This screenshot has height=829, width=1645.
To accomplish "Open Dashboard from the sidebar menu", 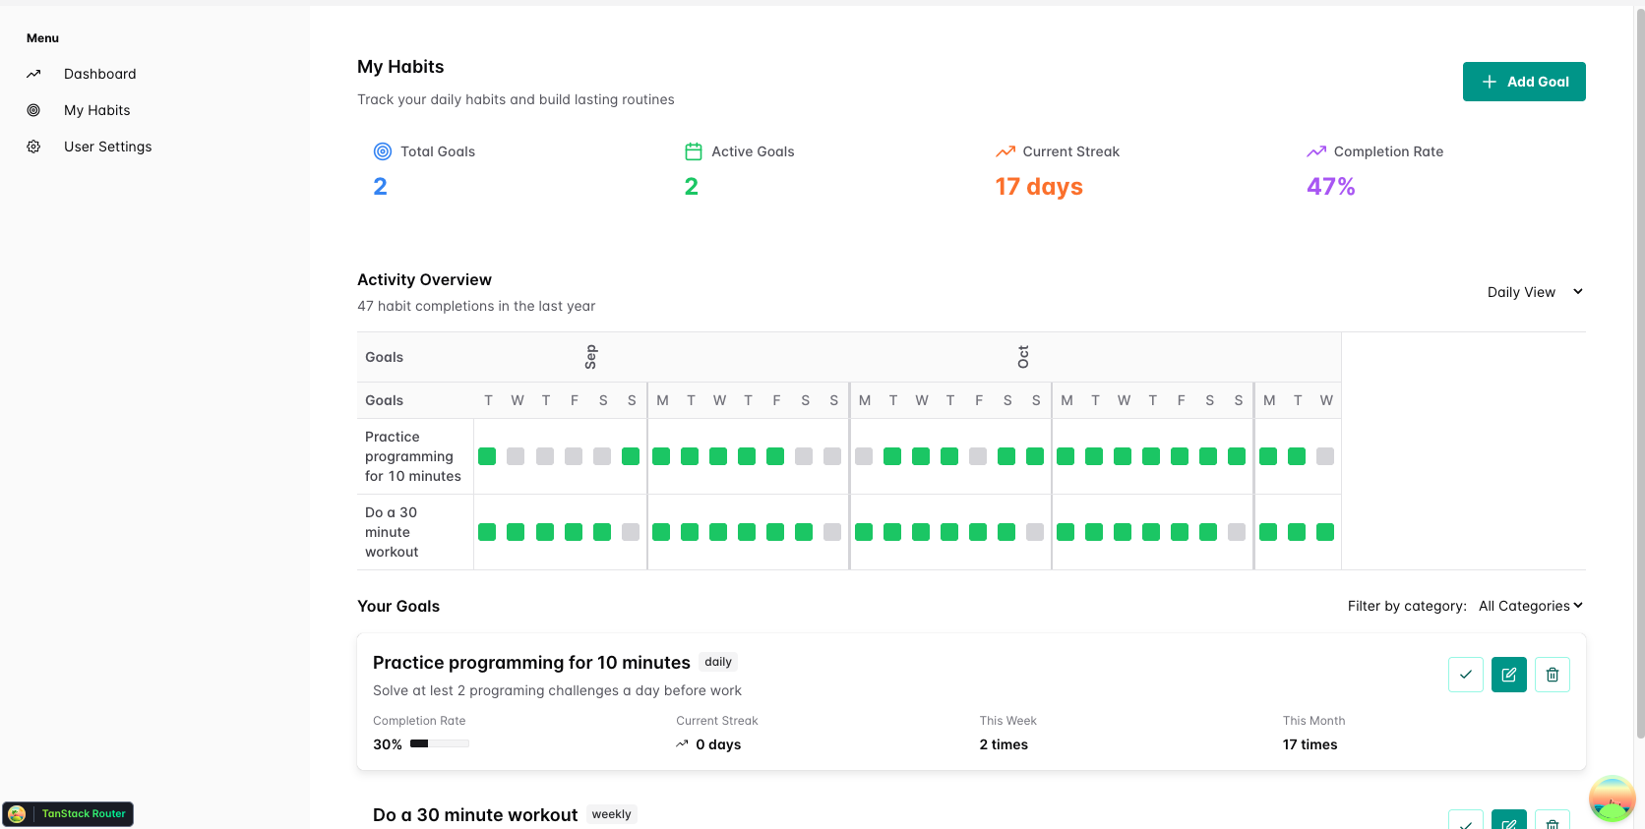I will (x=99, y=74).
